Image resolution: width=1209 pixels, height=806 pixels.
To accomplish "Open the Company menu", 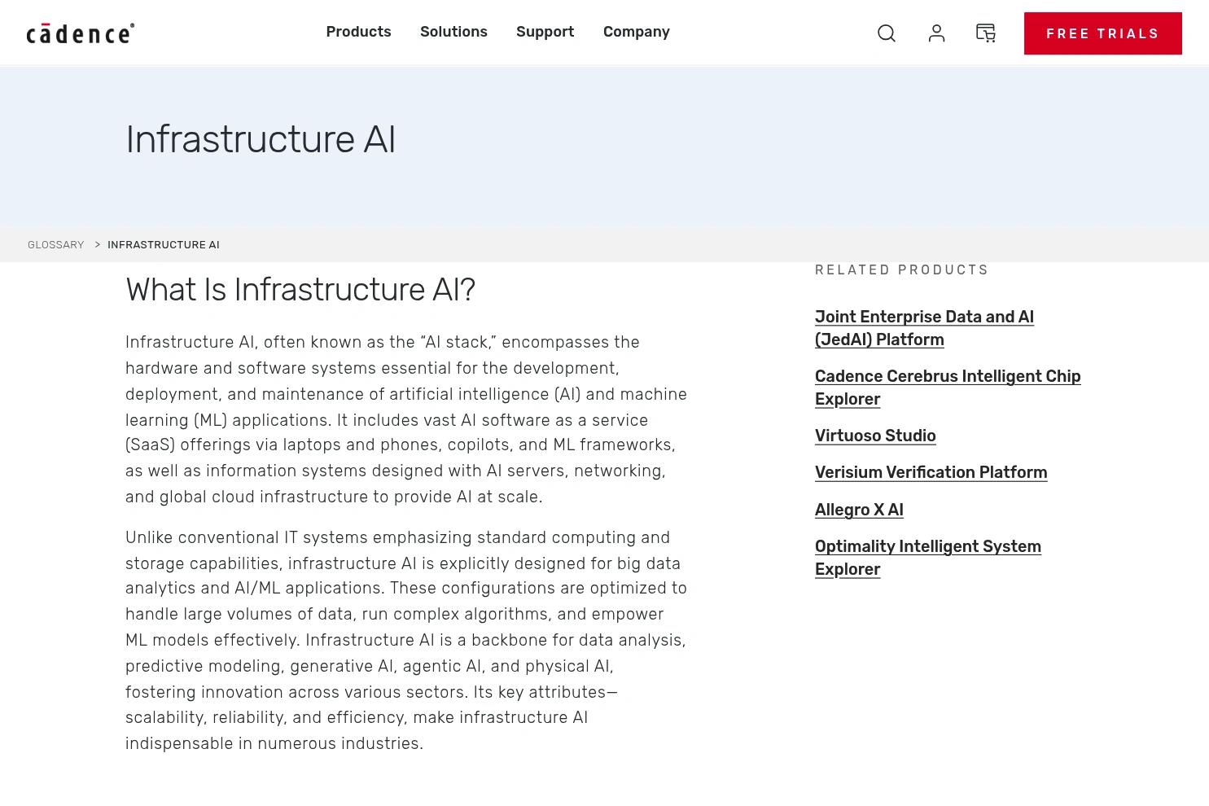I will coord(636,32).
